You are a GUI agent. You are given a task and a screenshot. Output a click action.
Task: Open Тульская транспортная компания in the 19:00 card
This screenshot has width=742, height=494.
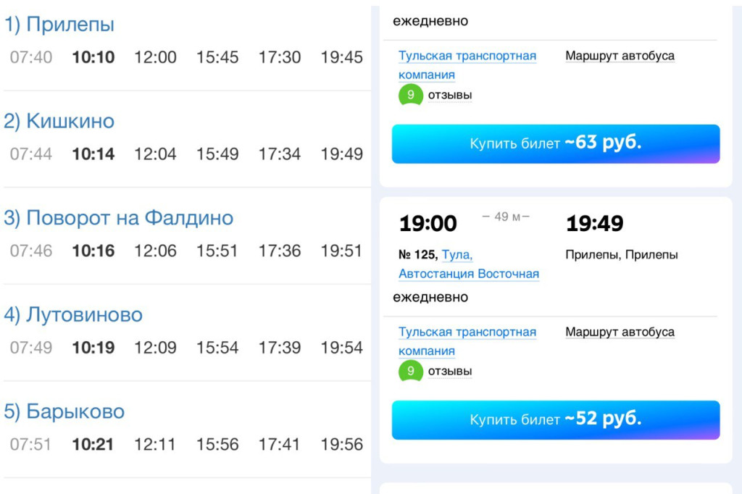coord(467,341)
